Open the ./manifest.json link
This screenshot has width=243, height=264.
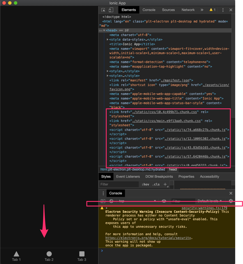point(175,81)
